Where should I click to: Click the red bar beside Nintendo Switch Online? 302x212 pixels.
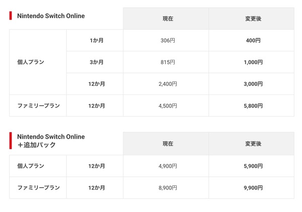(x=11, y=16)
